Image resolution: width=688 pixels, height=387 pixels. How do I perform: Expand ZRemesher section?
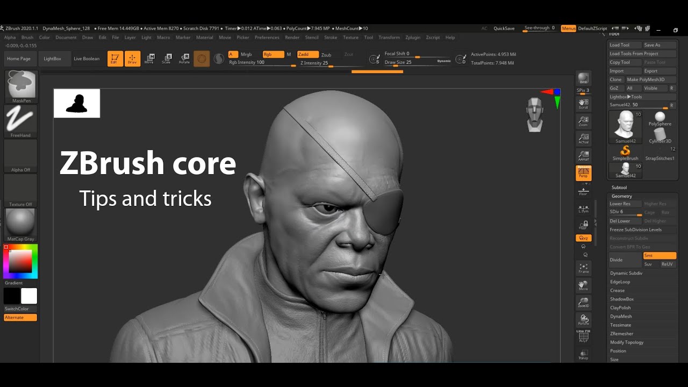click(x=621, y=333)
